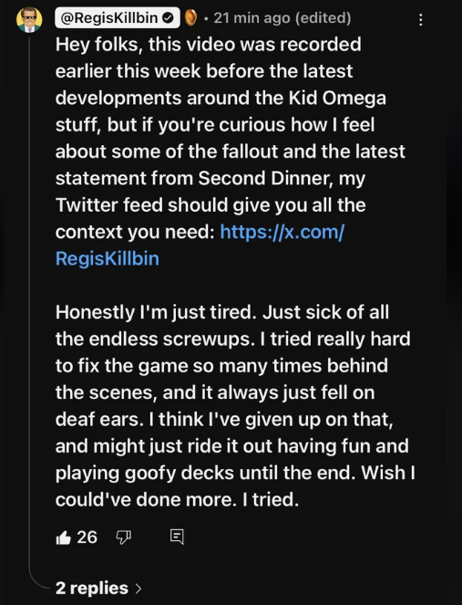Click the '(edited)' label in header

pos(323,17)
